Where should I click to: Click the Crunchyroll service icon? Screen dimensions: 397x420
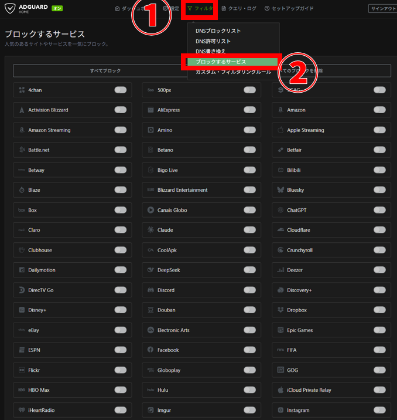[x=280, y=250]
